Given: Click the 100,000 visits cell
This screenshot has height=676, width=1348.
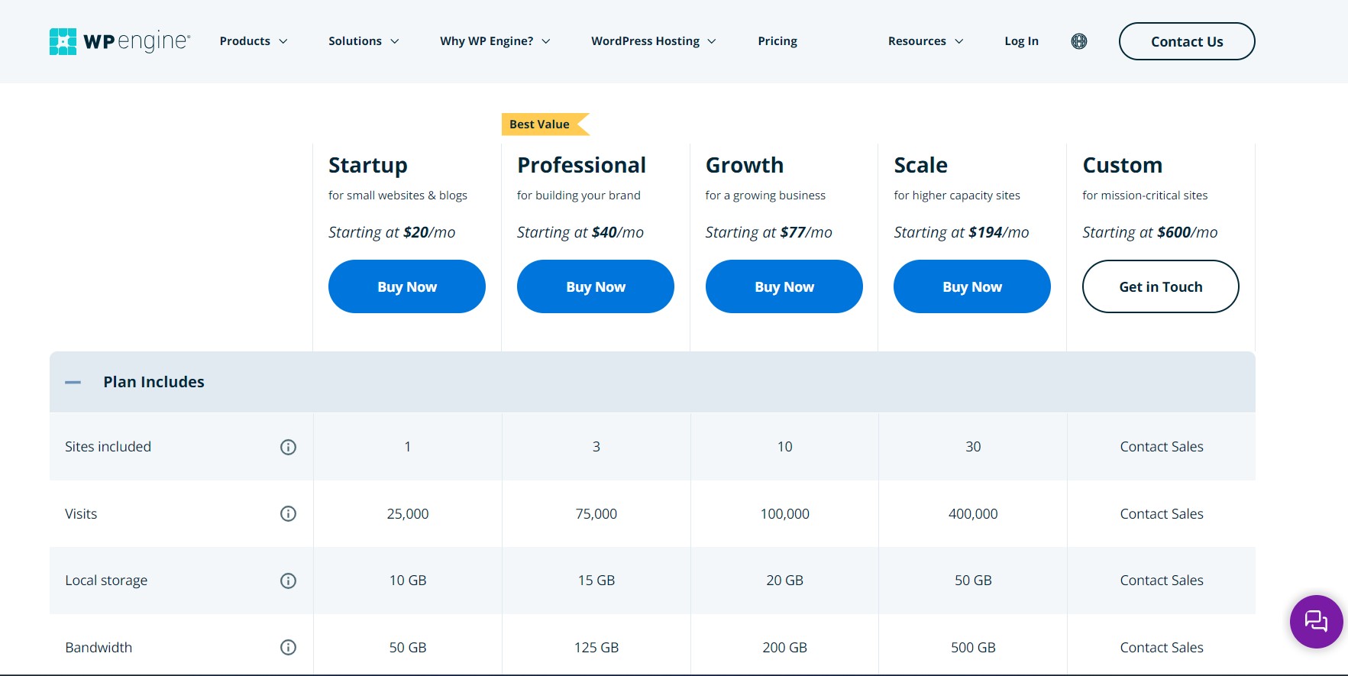Looking at the screenshot, I should pos(785,514).
